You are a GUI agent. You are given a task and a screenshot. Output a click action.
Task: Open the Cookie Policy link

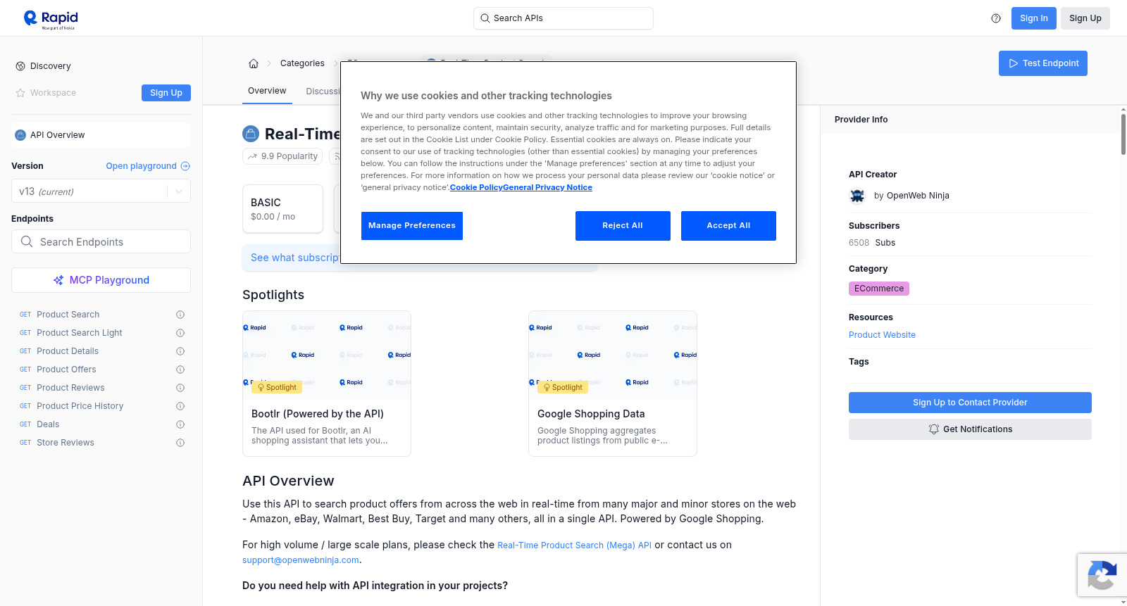(x=476, y=187)
